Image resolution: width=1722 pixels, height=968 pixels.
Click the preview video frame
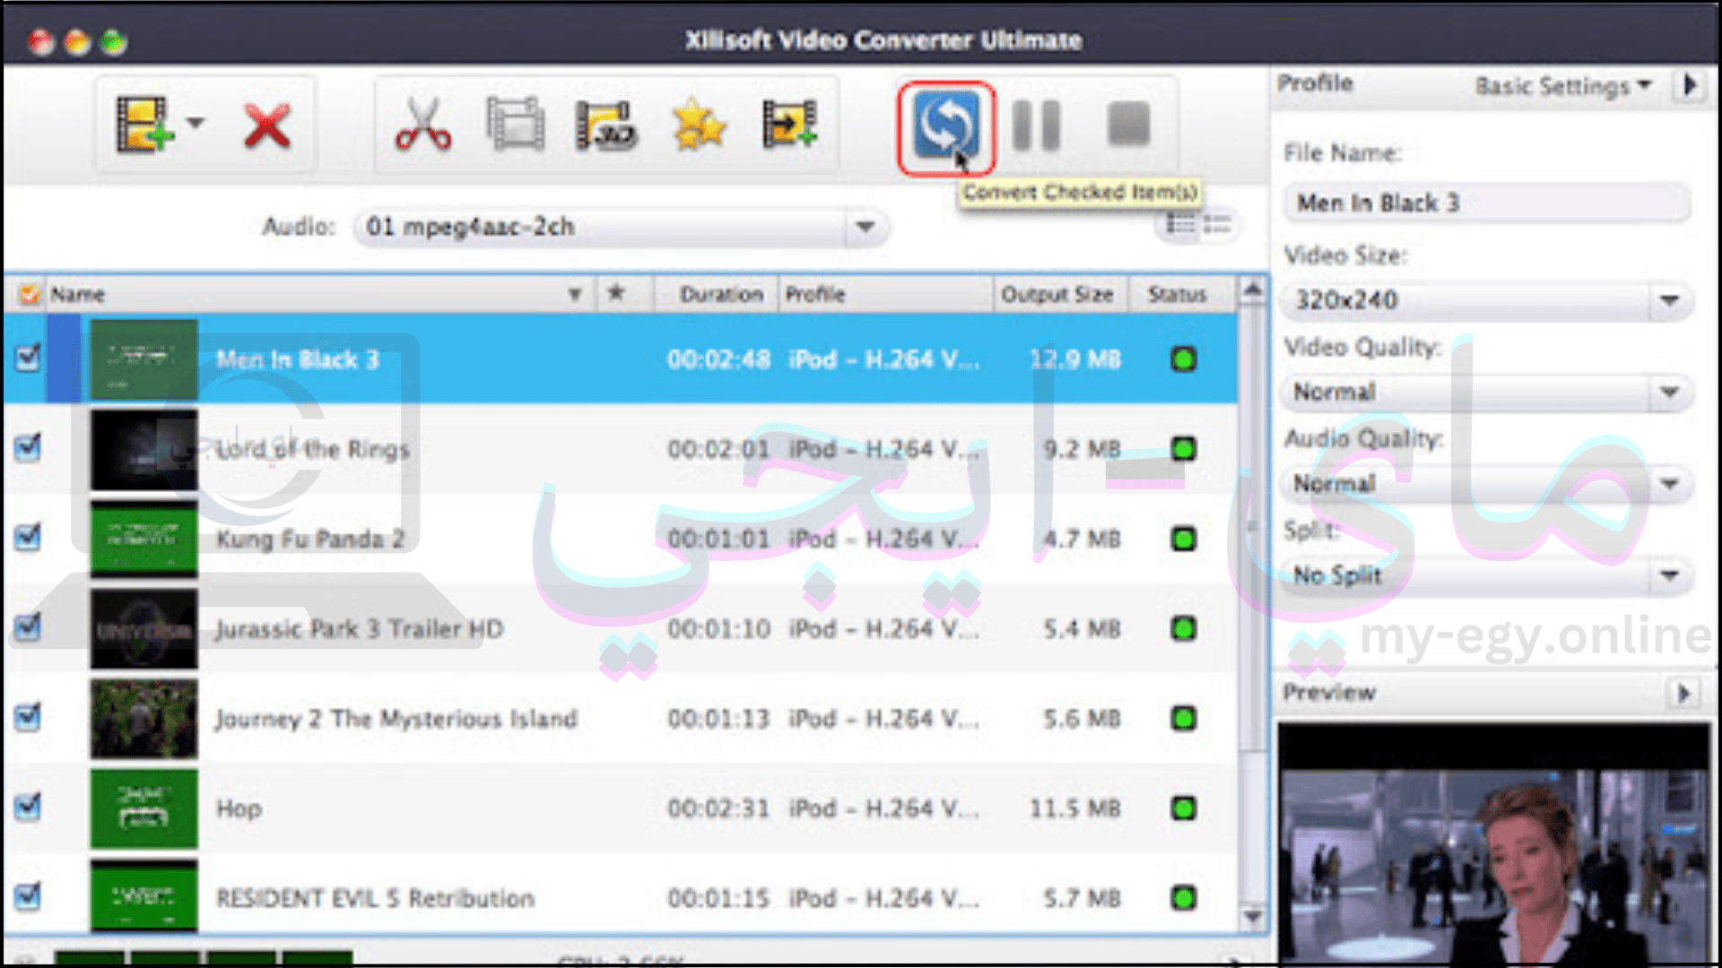1494,844
